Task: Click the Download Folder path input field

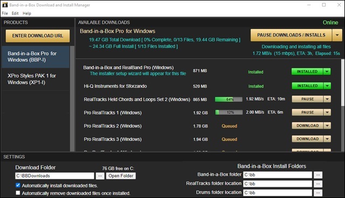Action: click(54, 176)
